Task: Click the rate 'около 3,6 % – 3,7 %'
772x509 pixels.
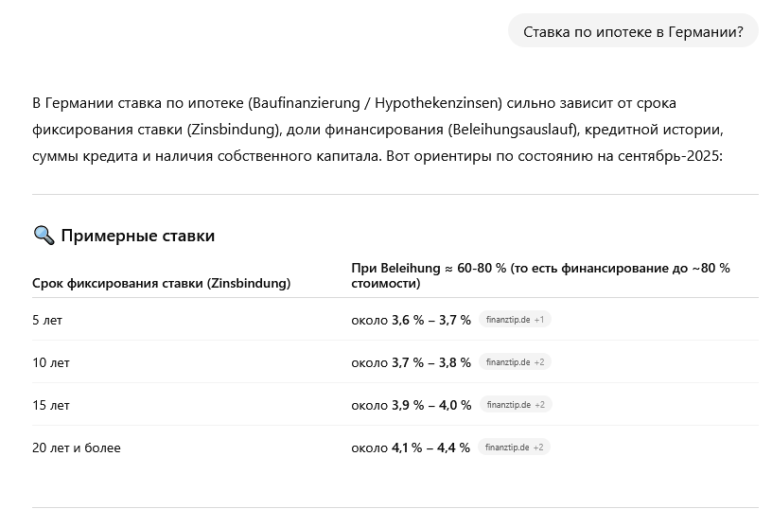Action: (411, 320)
